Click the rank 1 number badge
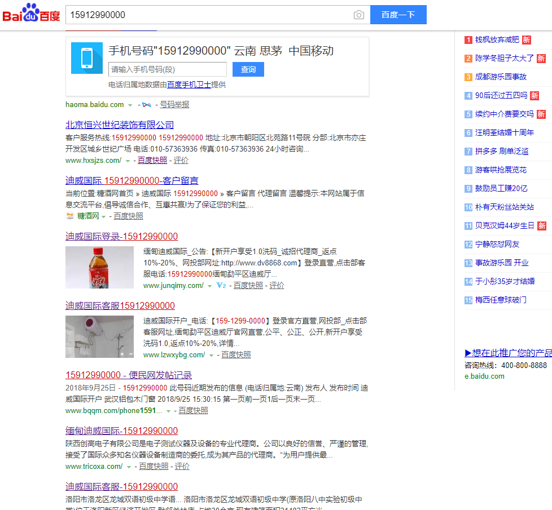Viewport: 552px width, 510px height. pos(468,40)
